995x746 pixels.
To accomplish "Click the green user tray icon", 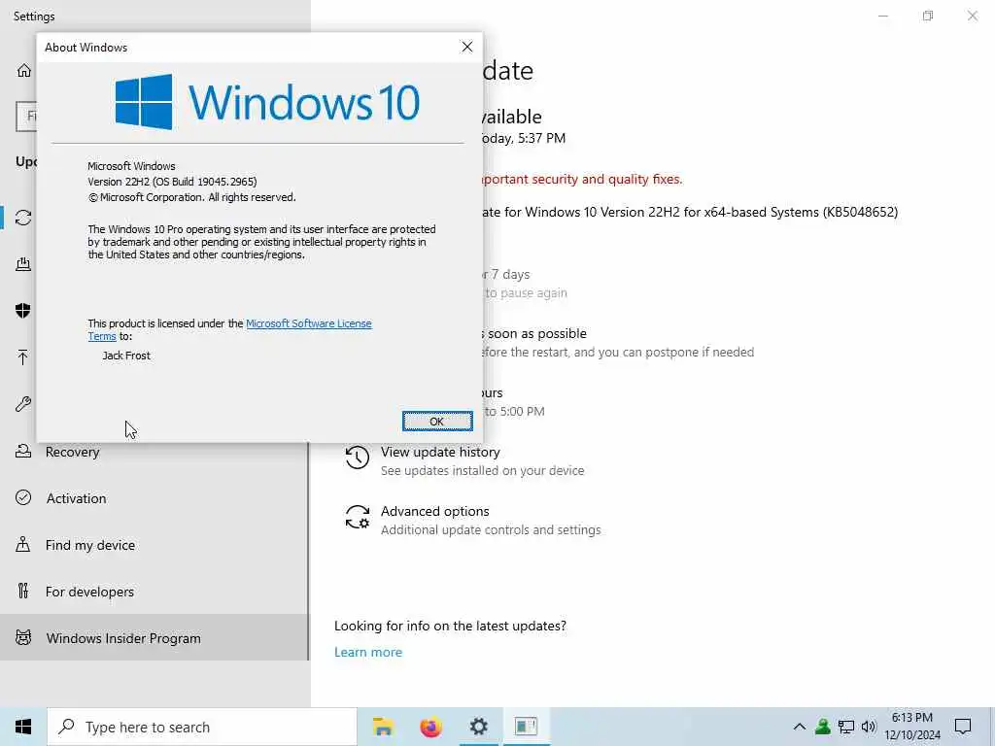I will point(822,727).
